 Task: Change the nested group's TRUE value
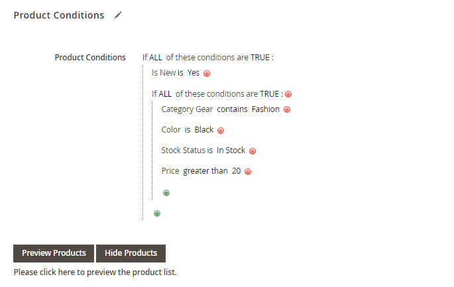pyautogui.click(x=269, y=94)
